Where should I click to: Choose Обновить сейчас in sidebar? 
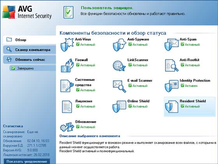point(30,60)
